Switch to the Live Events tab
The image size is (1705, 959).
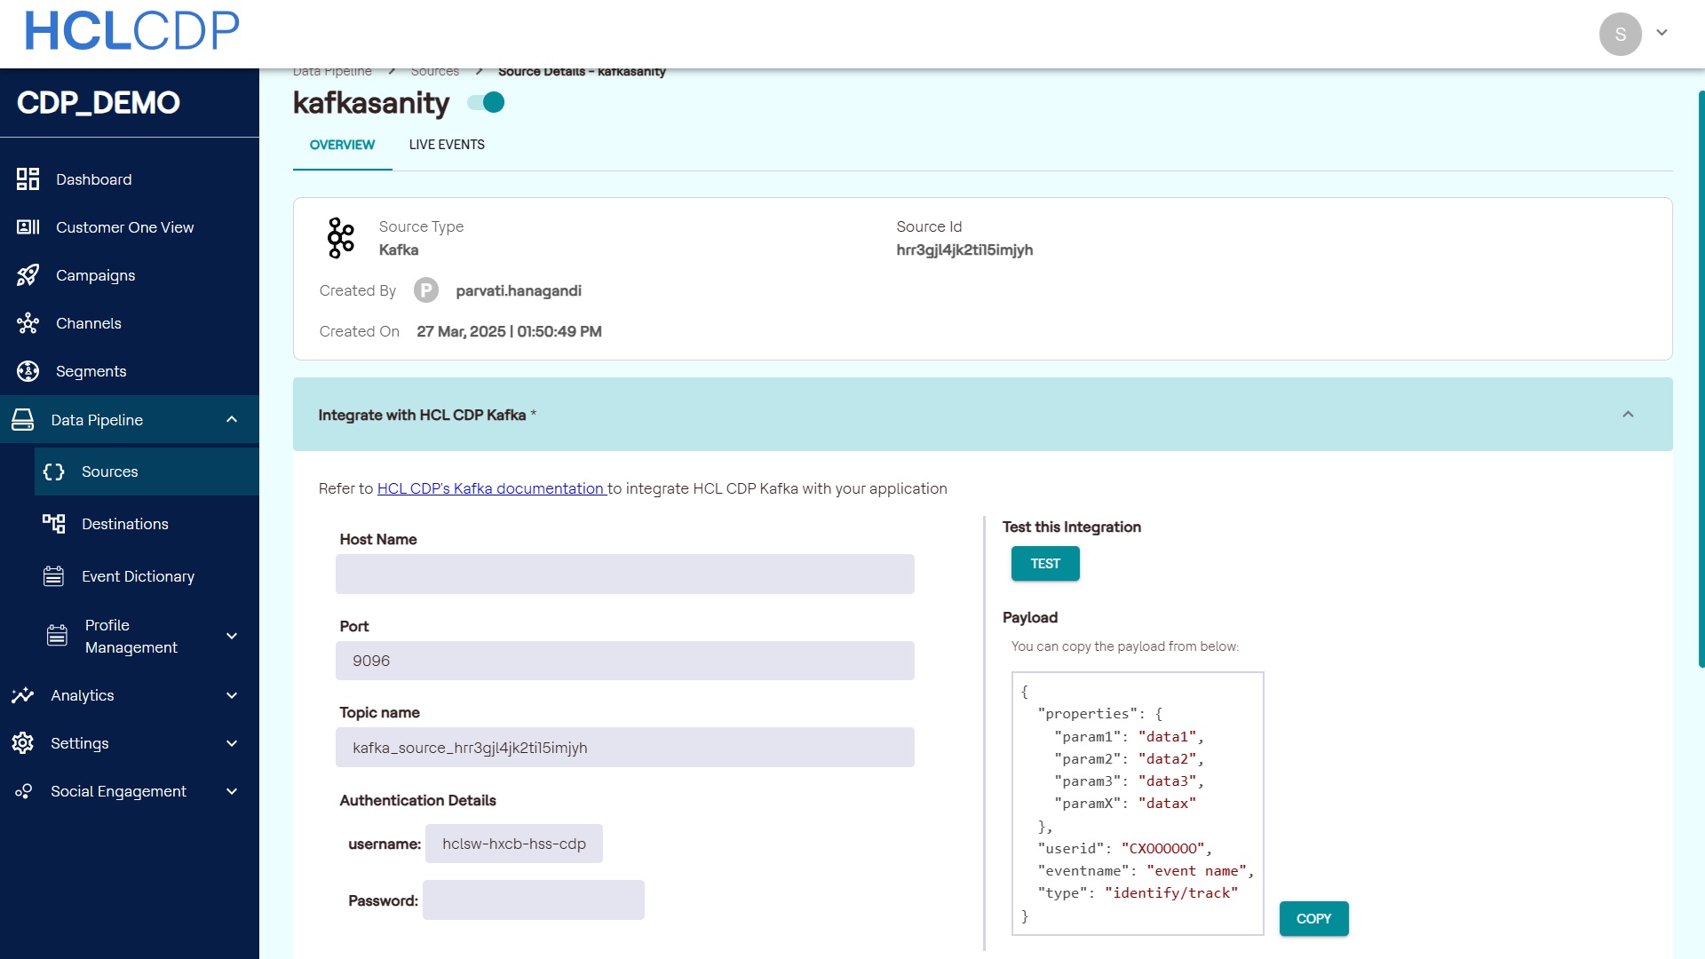[447, 145]
